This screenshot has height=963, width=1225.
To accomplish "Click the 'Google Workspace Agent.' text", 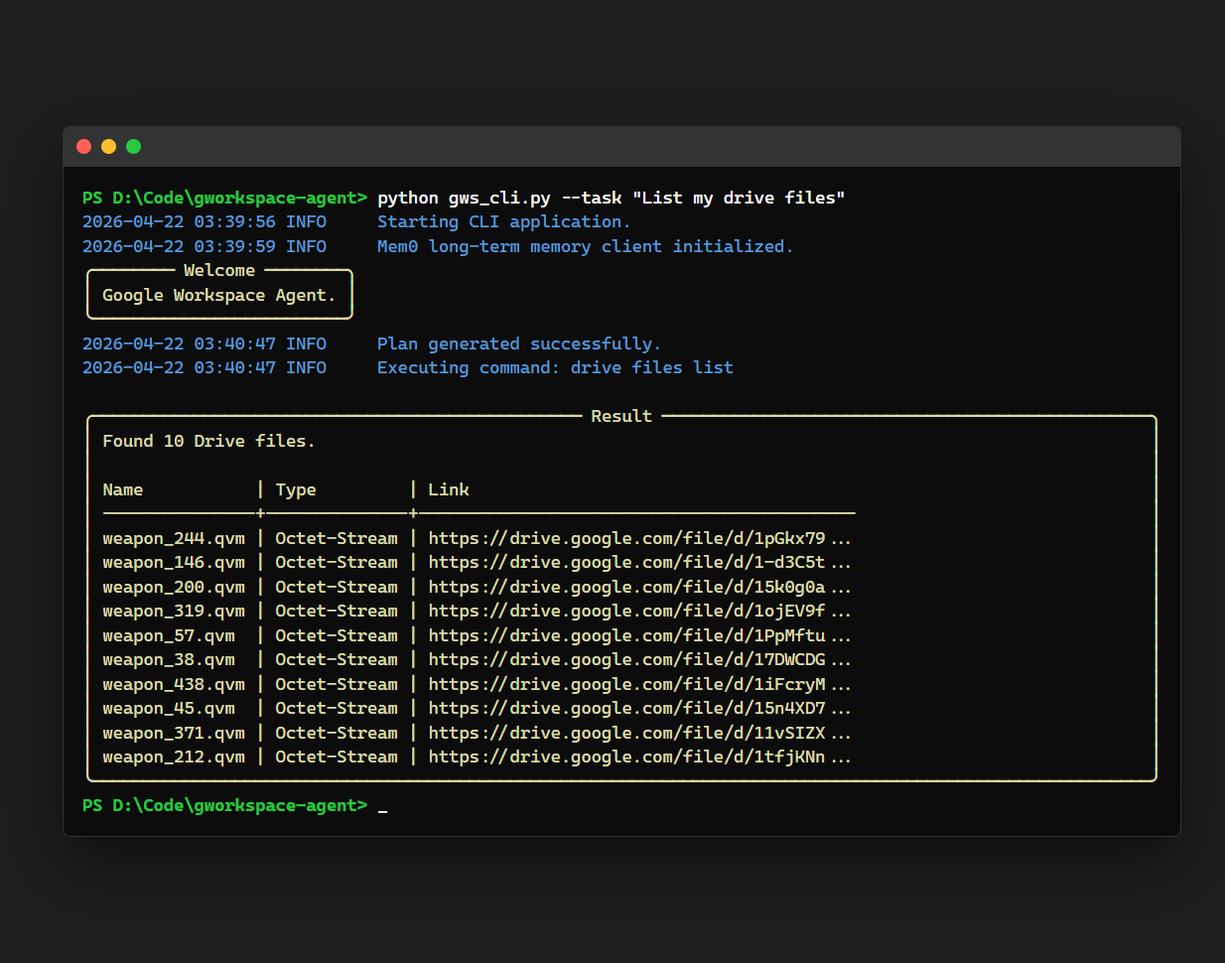I will [219, 295].
